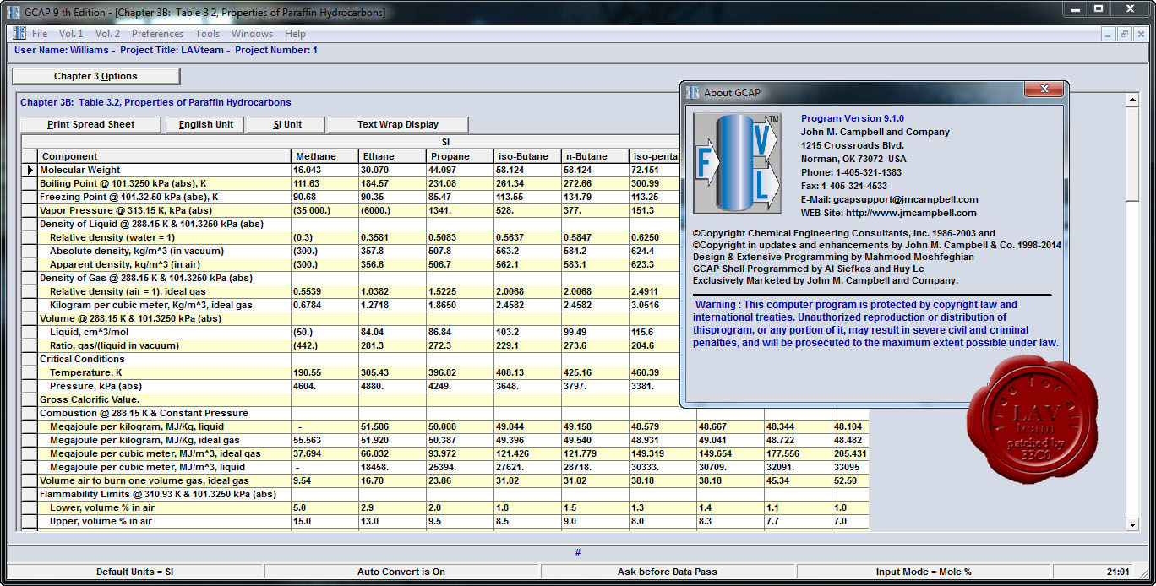Click the Gross Calorific Value row

(164, 399)
